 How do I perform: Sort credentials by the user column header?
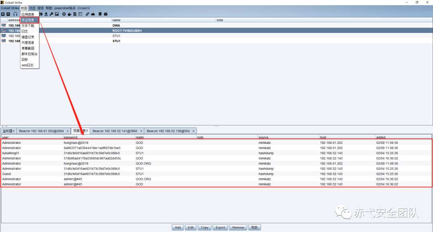pyautogui.click(x=32, y=137)
